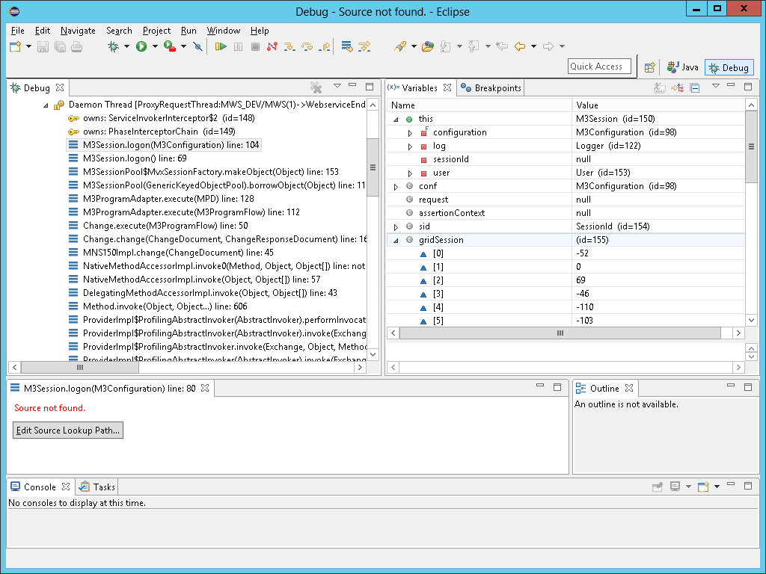Click the Quick Access search field
Viewport: 766px width, 574px height.
point(599,67)
